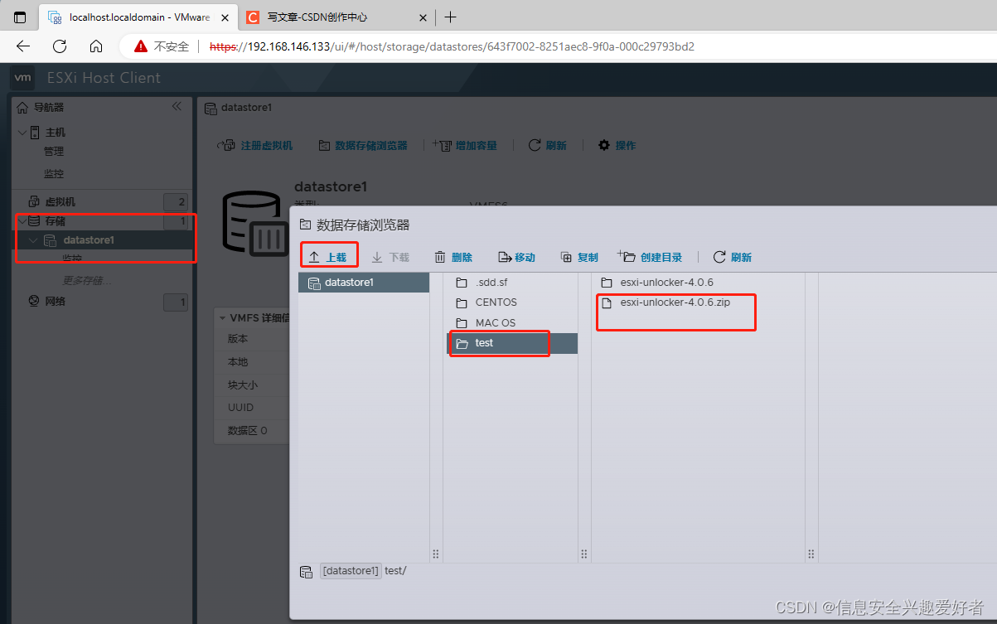The width and height of the screenshot is (997, 624).
Task: Collapse the datastore1 node under 存储
Action: click(x=34, y=240)
